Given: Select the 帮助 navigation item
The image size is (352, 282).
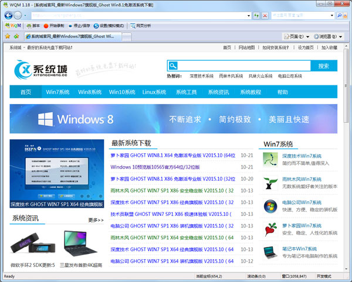Looking at the screenshot, I should (x=283, y=92).
